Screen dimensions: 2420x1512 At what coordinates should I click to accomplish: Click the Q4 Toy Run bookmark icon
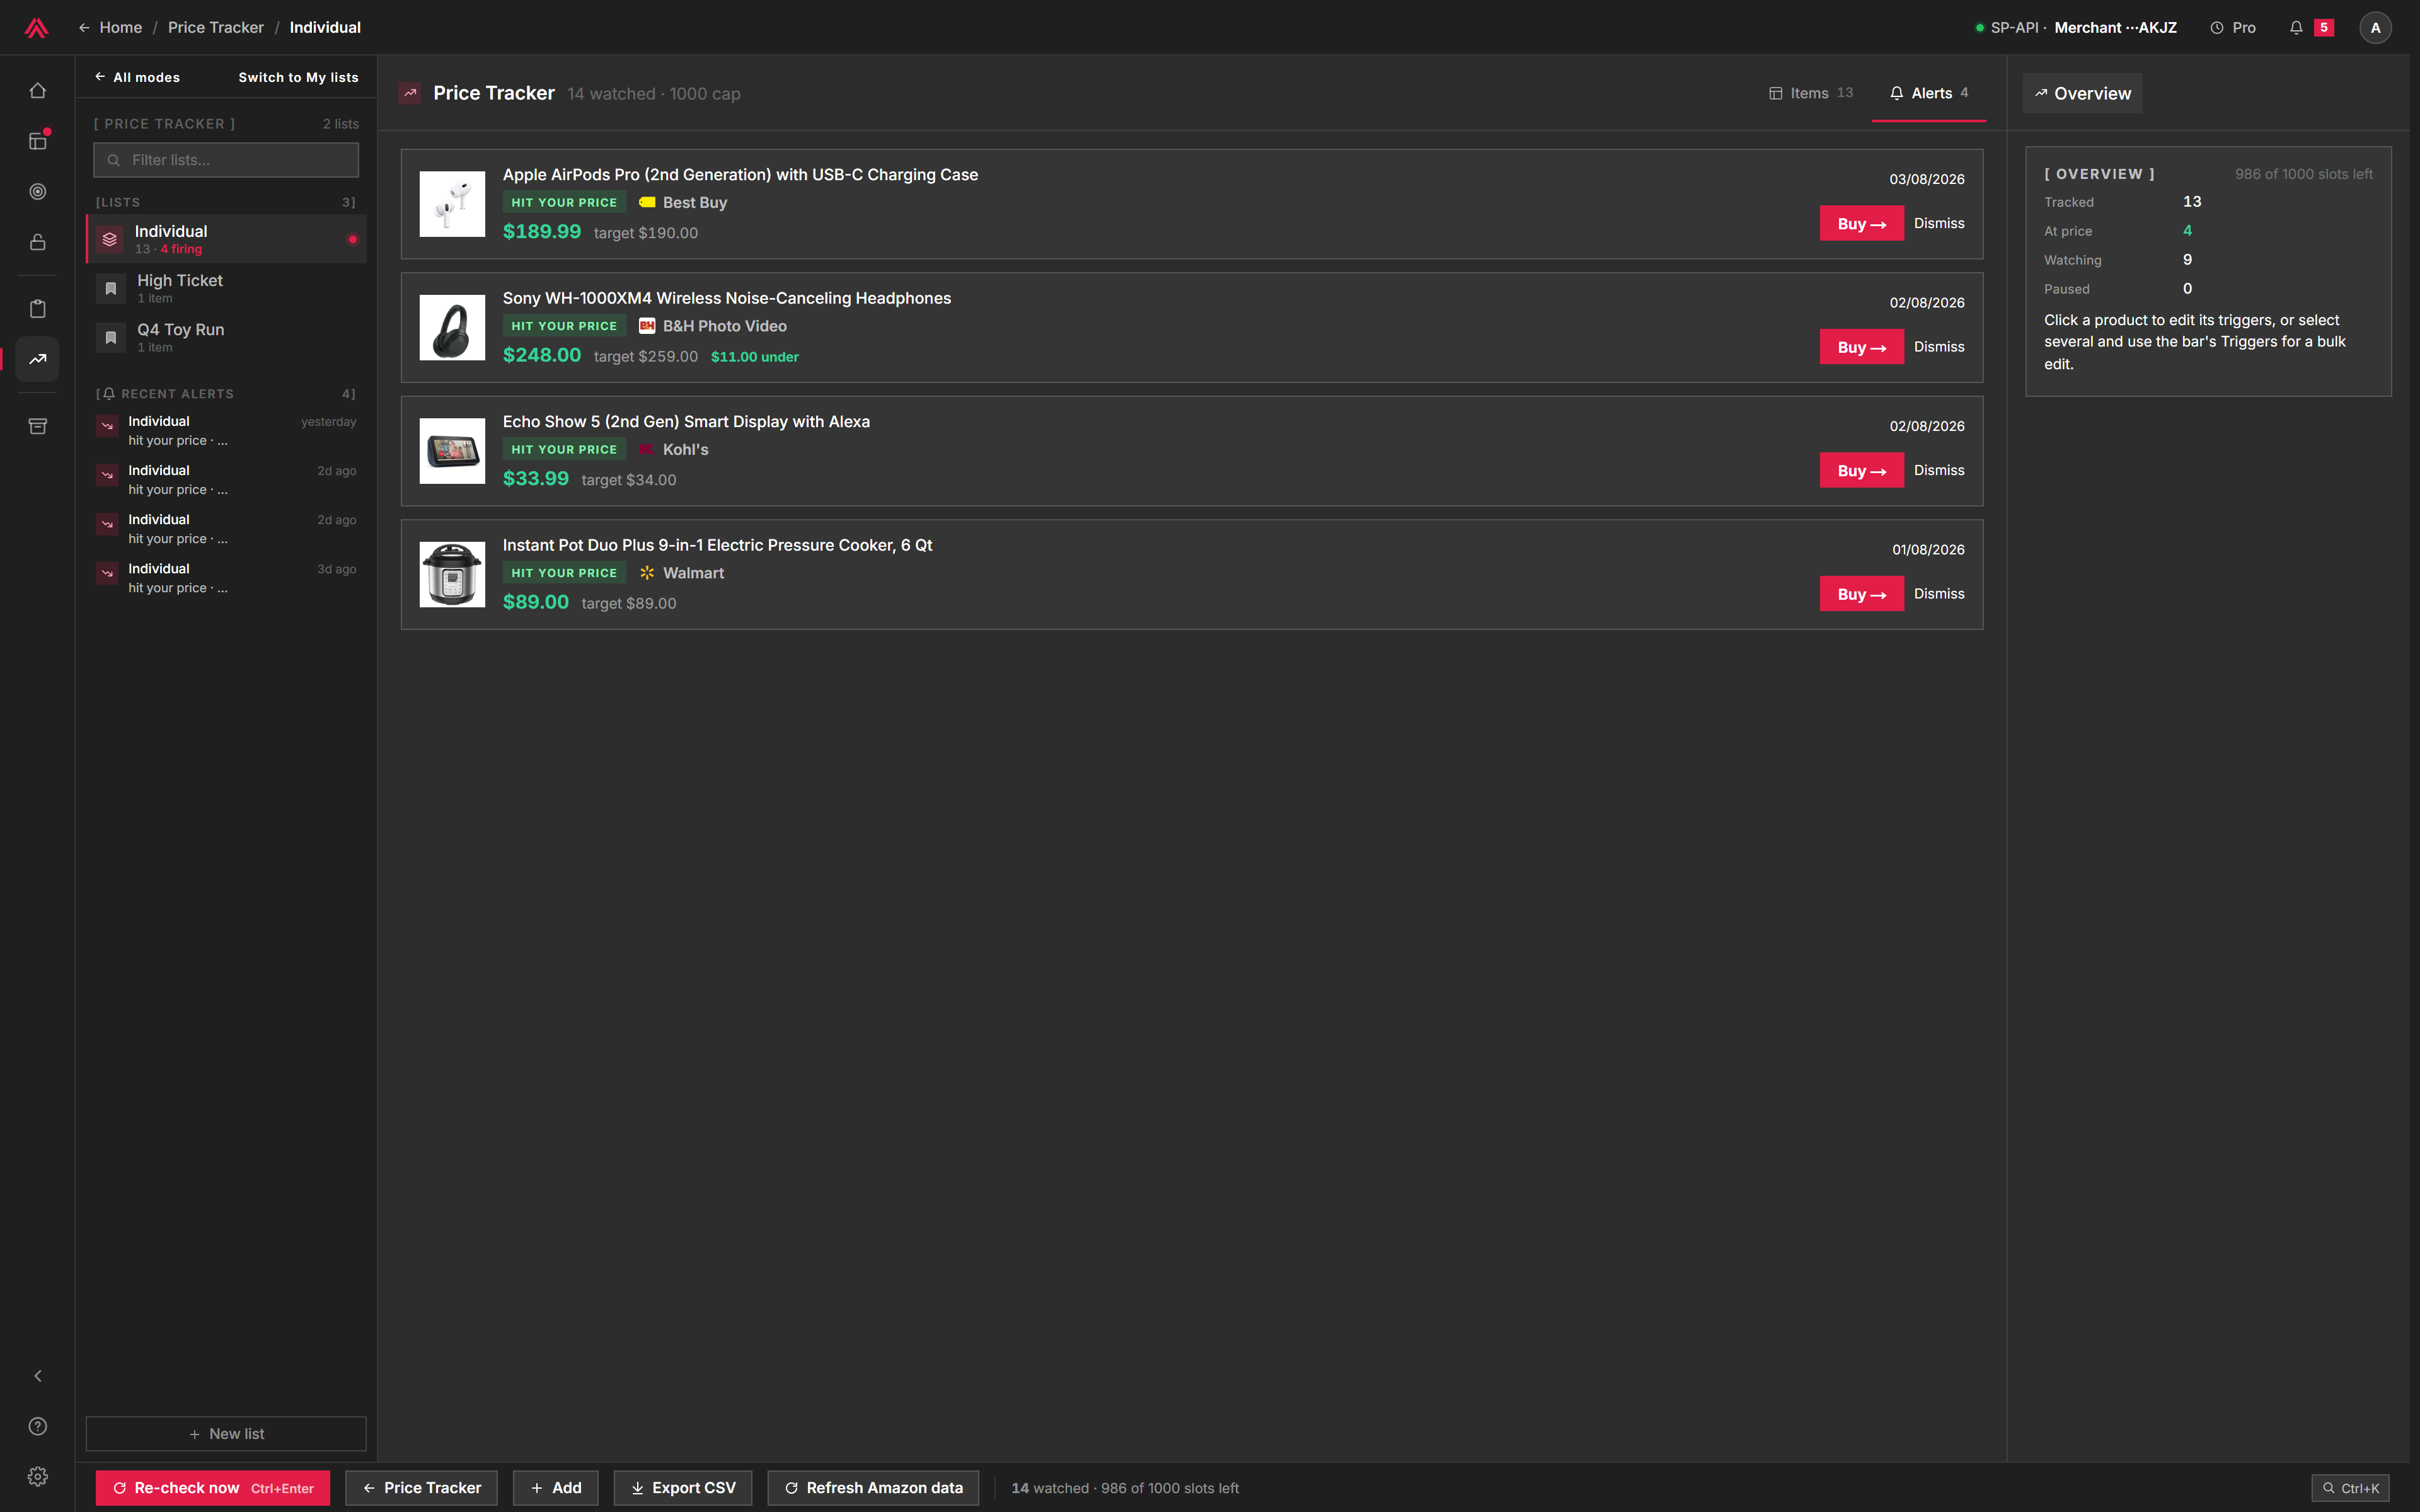pos(111,338)
